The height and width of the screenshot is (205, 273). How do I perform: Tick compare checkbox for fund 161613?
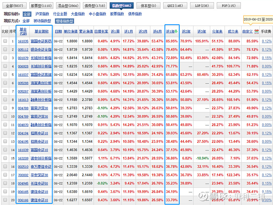tap(5, 99)
